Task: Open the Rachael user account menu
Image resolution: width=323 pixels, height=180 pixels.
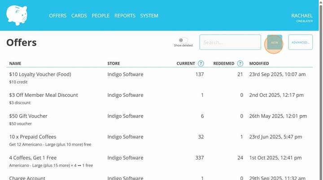Action: 302,18
